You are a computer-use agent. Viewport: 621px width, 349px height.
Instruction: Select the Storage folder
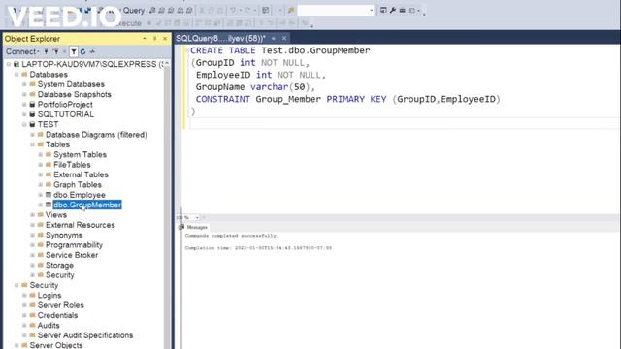59,265
